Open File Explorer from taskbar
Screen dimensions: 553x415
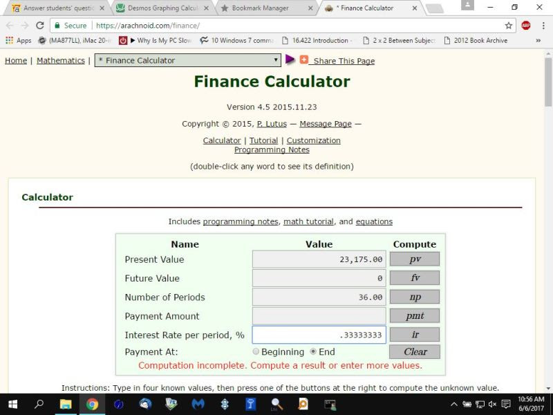66,404
